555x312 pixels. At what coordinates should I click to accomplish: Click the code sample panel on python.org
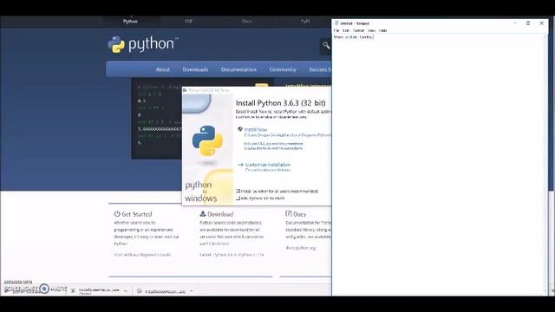(x=156, y=119)
